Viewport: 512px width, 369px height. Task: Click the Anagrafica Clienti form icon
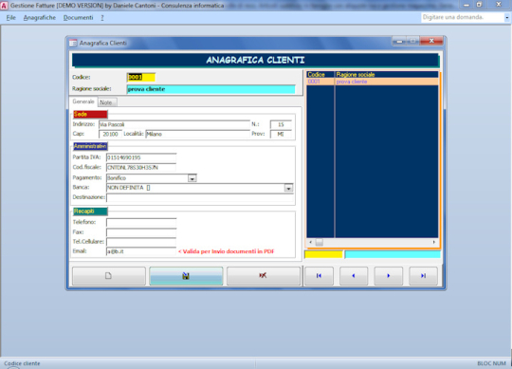(x=73, y=43)
